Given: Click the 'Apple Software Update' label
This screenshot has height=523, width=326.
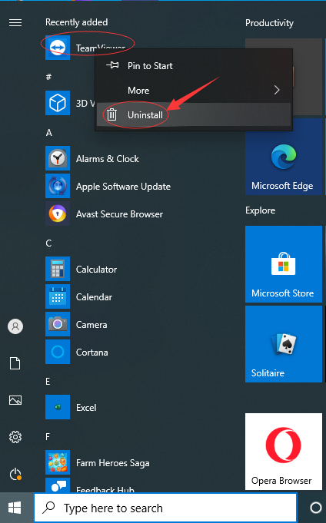Looking at the screenshot, I should tap(123, 187).
